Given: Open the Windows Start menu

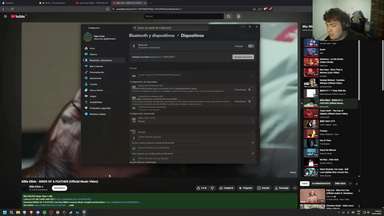Looking at the screenshot, I should coord(5,212).
